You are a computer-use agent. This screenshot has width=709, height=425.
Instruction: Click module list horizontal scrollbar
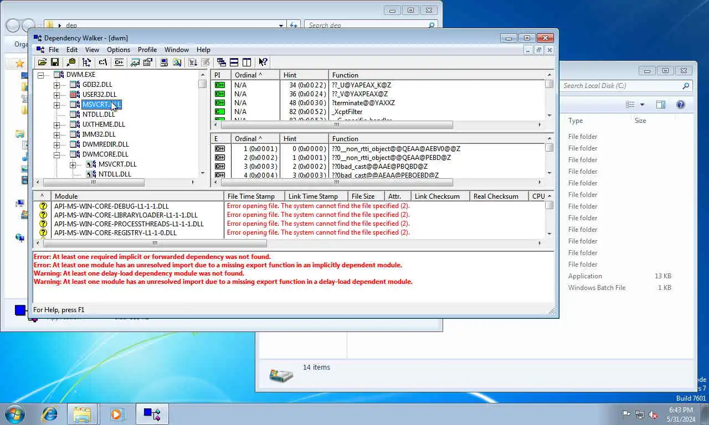155,243
